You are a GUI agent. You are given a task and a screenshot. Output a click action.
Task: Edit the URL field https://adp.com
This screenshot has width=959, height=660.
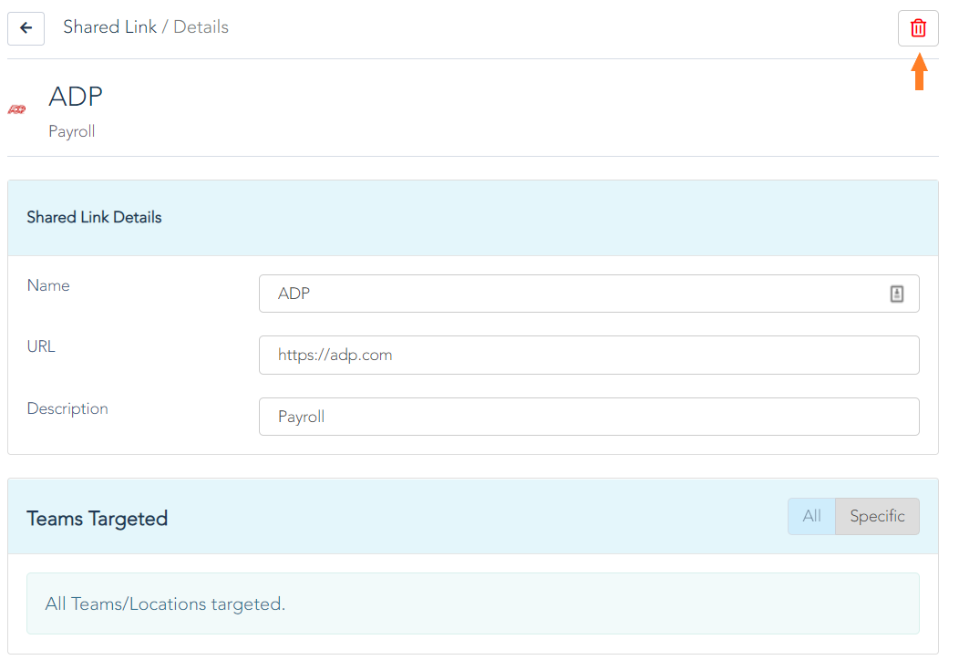coord(589,355)
